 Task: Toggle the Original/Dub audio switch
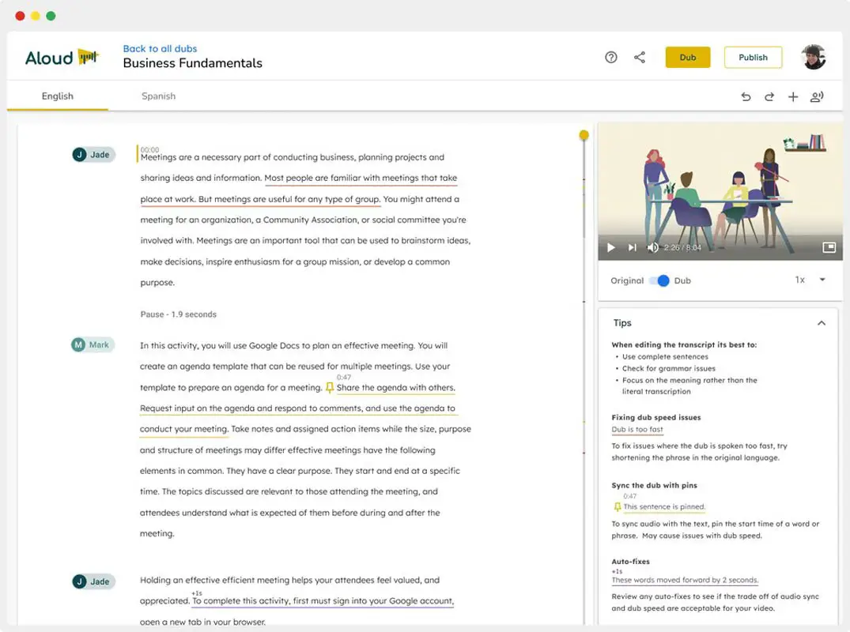[659, 280]
